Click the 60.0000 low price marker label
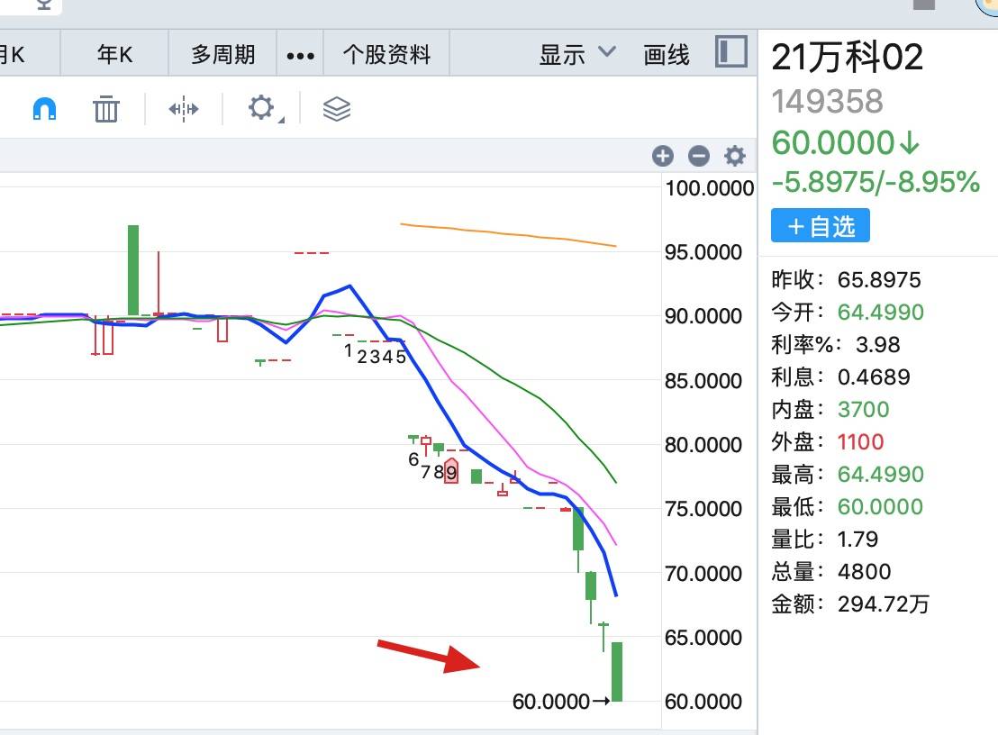The height and width of the screenshot is (735, 998). [x=551, y=702]
